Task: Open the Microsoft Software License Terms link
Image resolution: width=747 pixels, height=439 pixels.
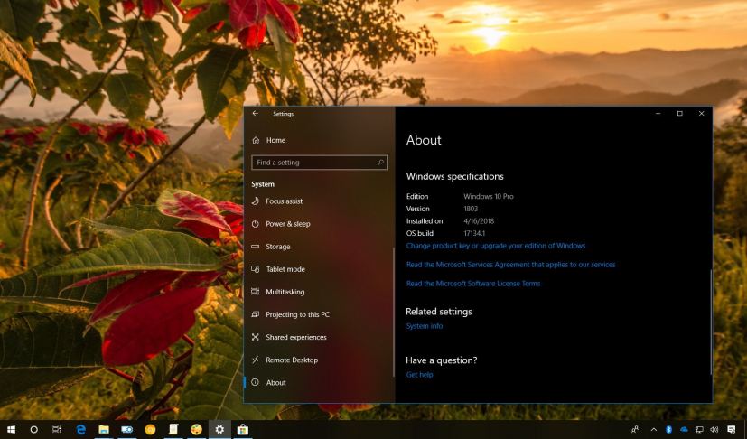Action: point(473,283)
